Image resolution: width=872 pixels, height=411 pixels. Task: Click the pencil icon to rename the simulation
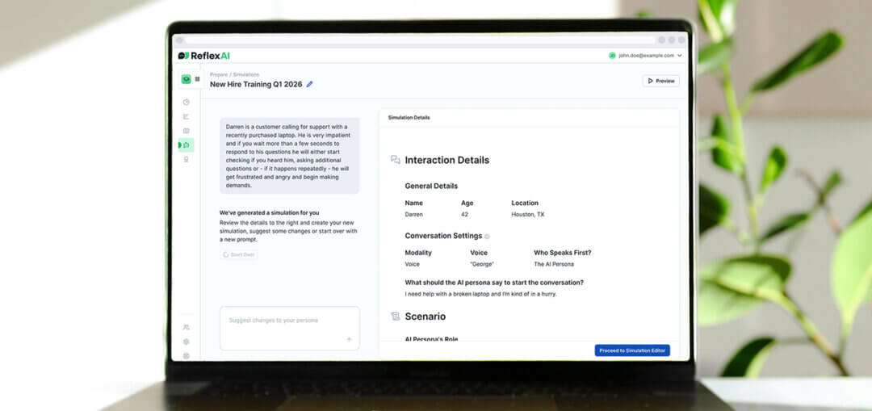pos(310,84)
